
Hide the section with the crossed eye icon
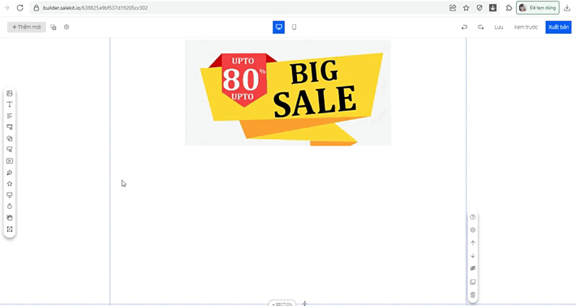coord(473,268)
